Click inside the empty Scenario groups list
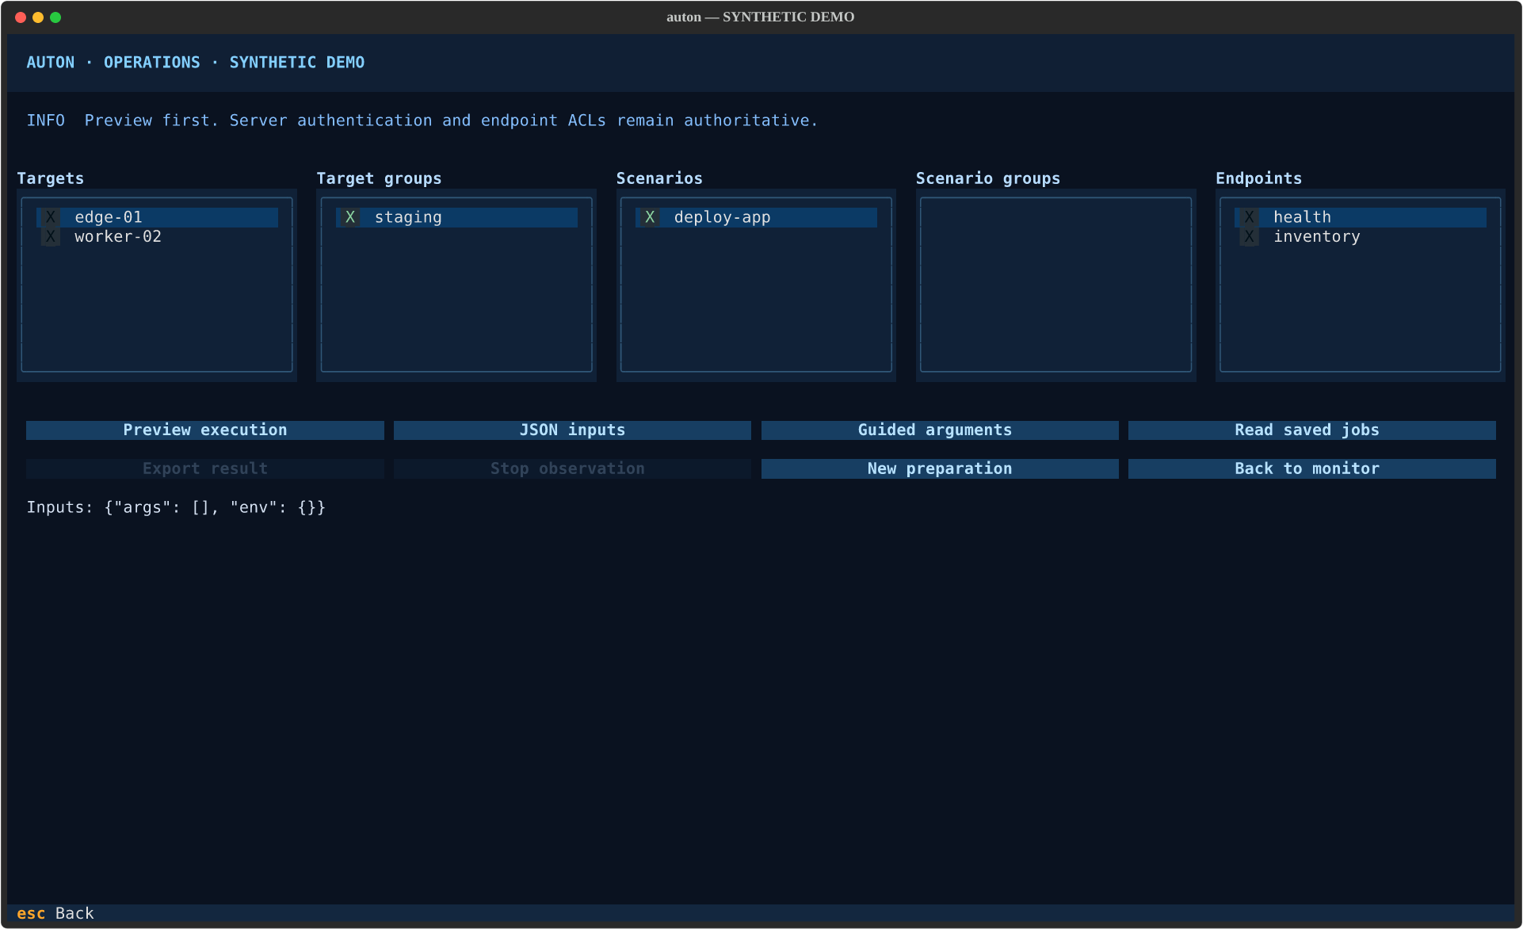This screenshot has width=1523, height=929. coord(1055,285)
